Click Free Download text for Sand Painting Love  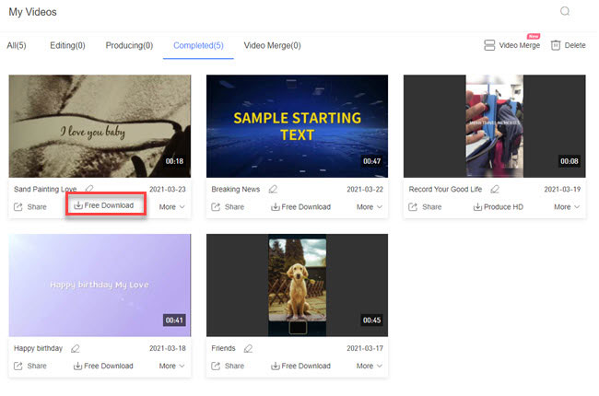[109, 205]
